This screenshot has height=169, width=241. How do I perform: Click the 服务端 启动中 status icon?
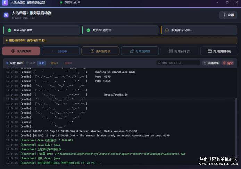pyautogui.click(x=167, y=30)
